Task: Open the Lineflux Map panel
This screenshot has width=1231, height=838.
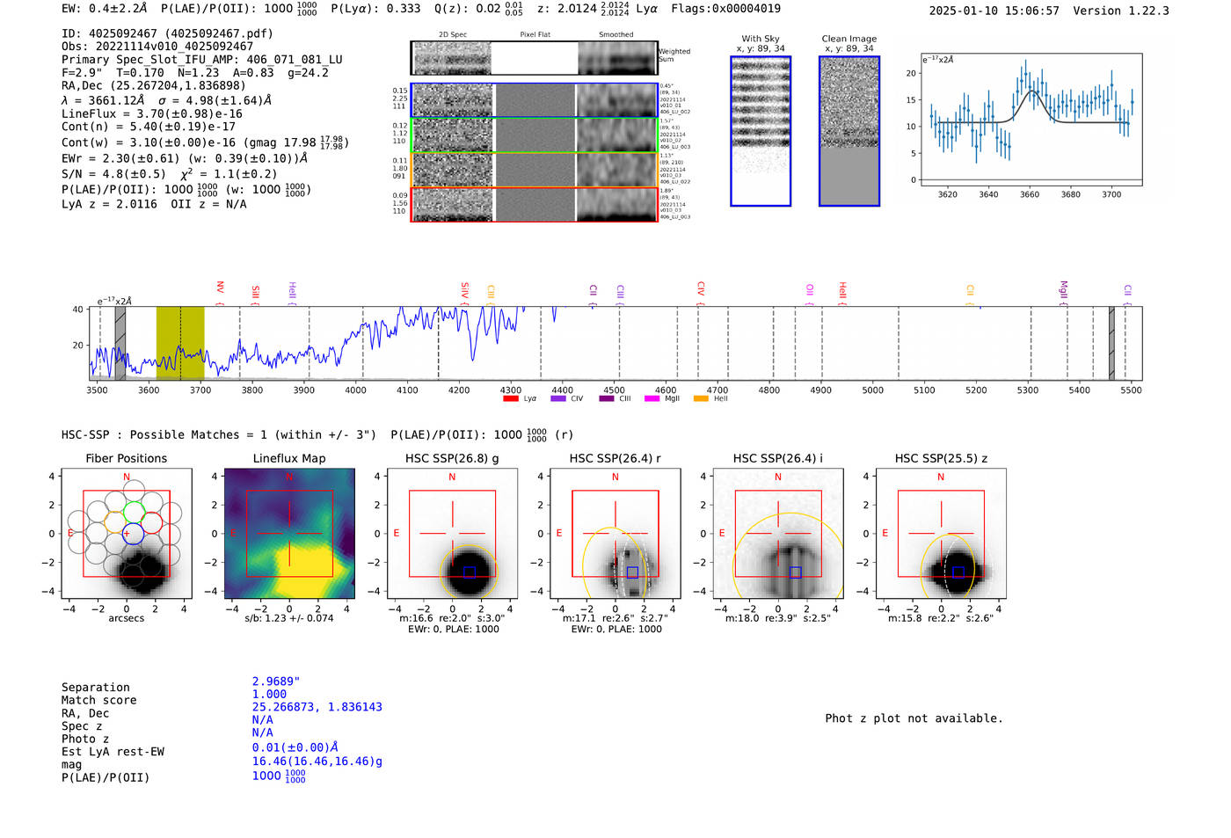Action: point(289,534)
